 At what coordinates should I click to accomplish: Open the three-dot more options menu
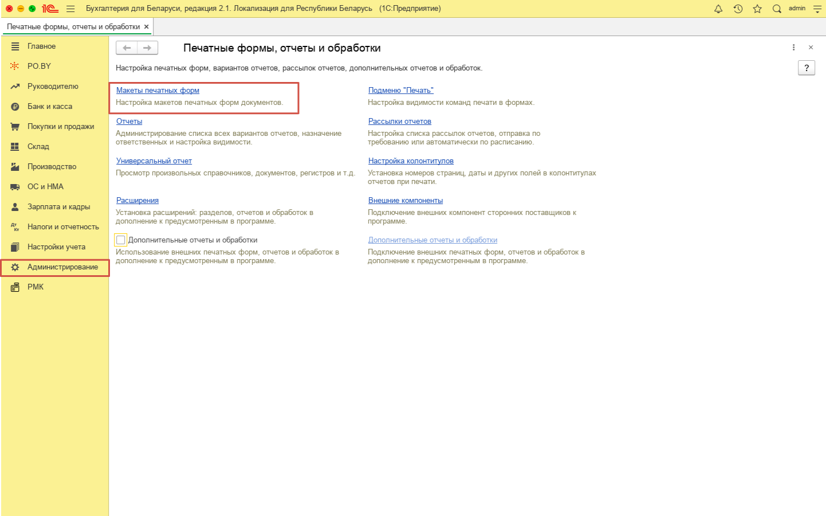tap(793, 48)
